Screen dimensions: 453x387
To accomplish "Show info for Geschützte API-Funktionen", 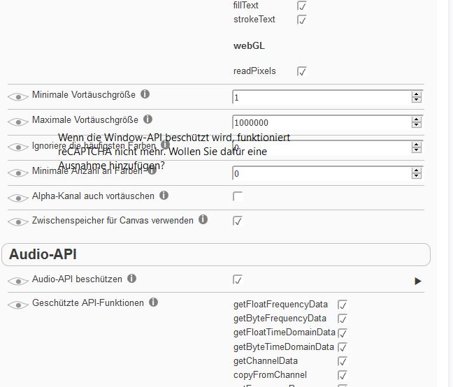I will [x=153, y=302].
